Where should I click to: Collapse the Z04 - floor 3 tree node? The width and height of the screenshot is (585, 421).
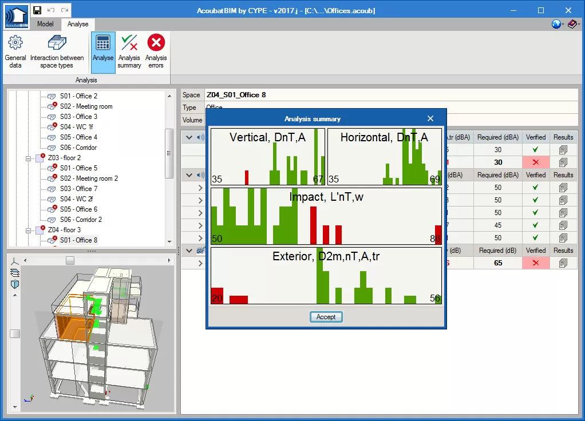27,230
